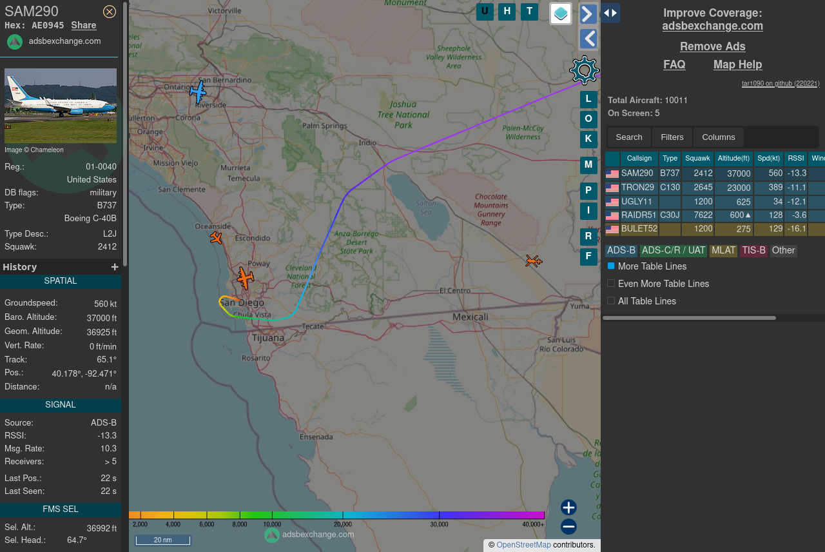This screenshot has height=552, width=825.
Task: Select the blue aircraft near Ontario
Action: tap(199, 92)
